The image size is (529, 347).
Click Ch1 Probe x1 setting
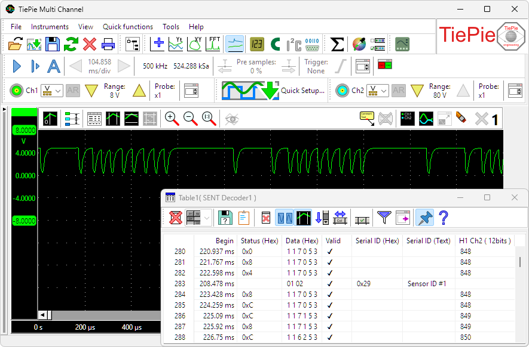(x=164, y=91)
